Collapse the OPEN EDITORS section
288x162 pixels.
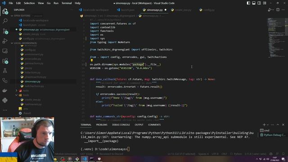coord(12,16)
